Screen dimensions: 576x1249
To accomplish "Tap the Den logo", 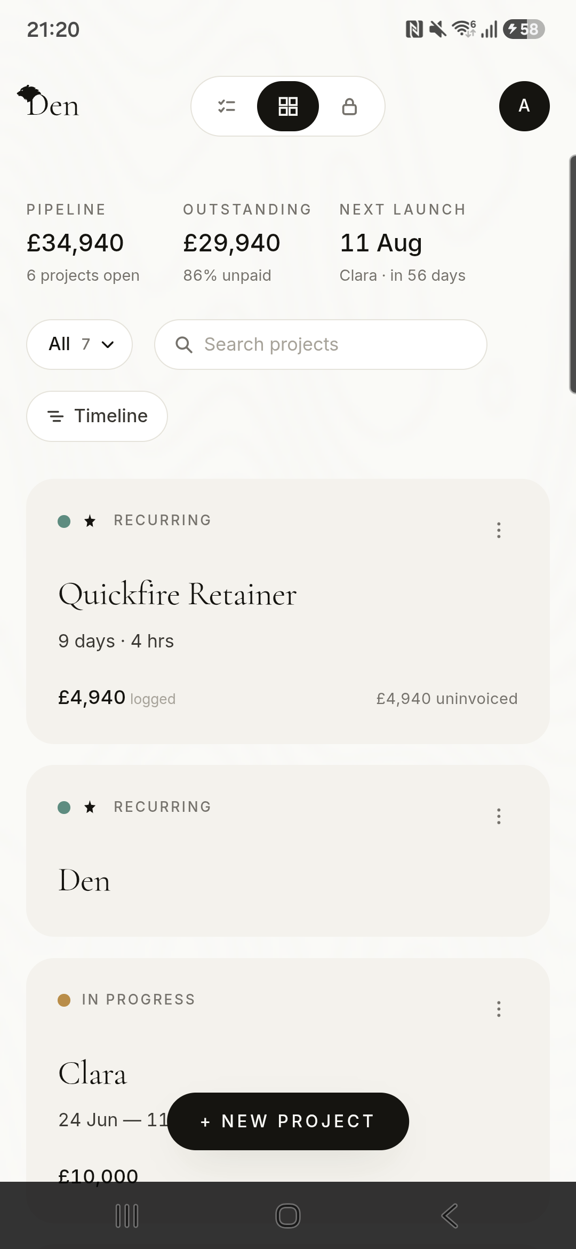I will [48, 102].
